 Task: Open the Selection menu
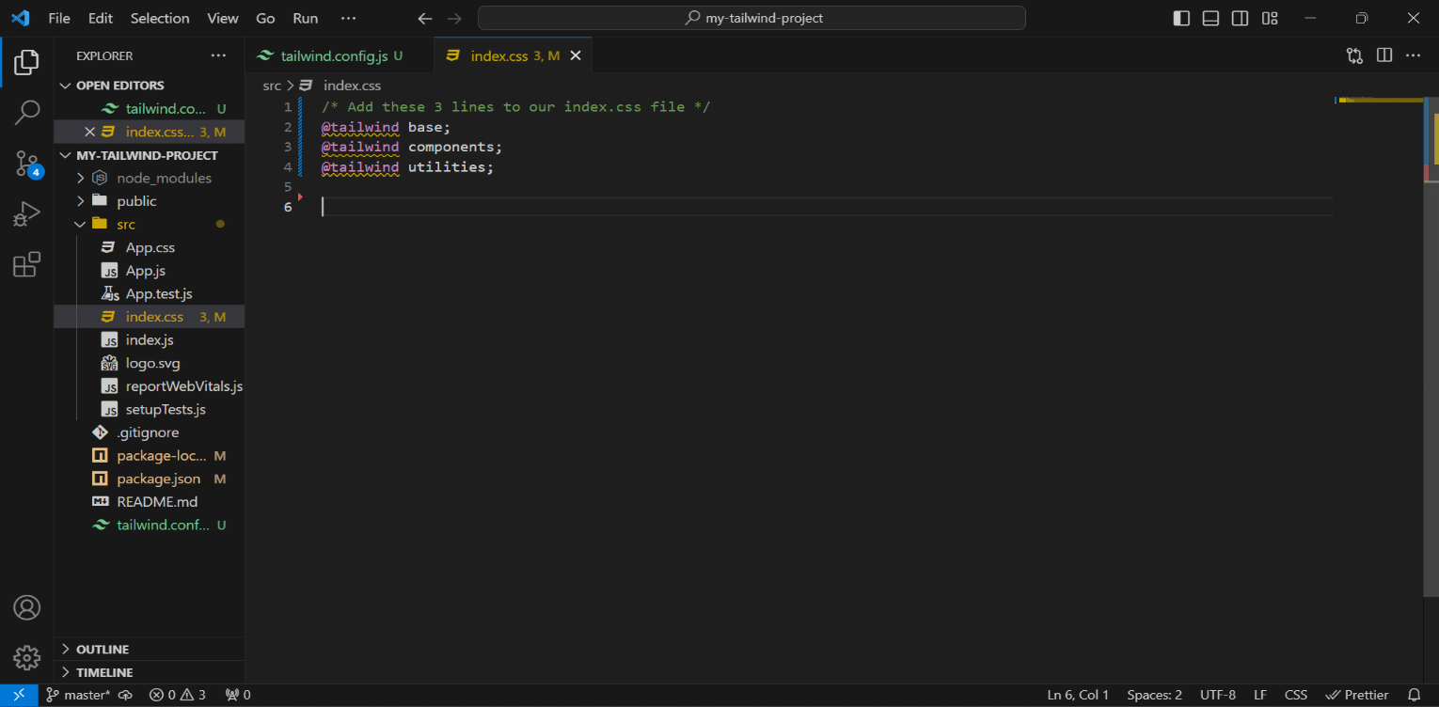(160, 18)
